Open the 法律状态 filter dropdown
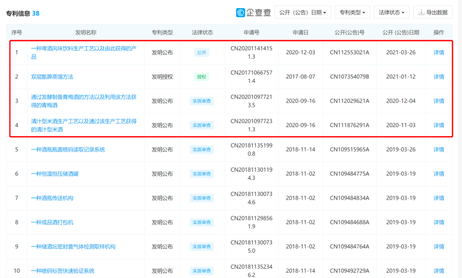Viewport: 462px width, 278px height. (391, 13)
